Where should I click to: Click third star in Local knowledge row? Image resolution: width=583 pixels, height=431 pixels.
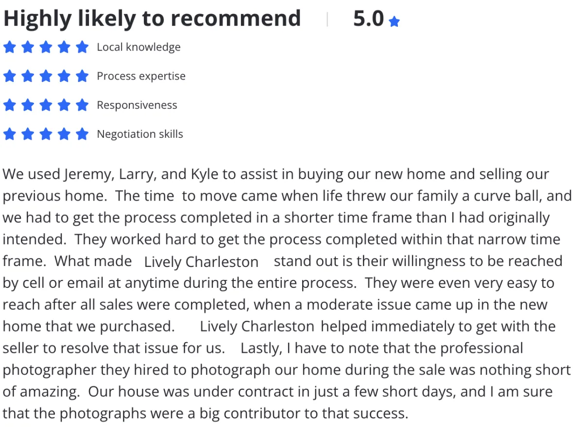point(46,47)
